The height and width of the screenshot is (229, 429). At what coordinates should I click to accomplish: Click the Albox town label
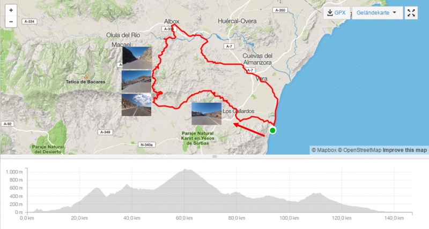[172, 21]
